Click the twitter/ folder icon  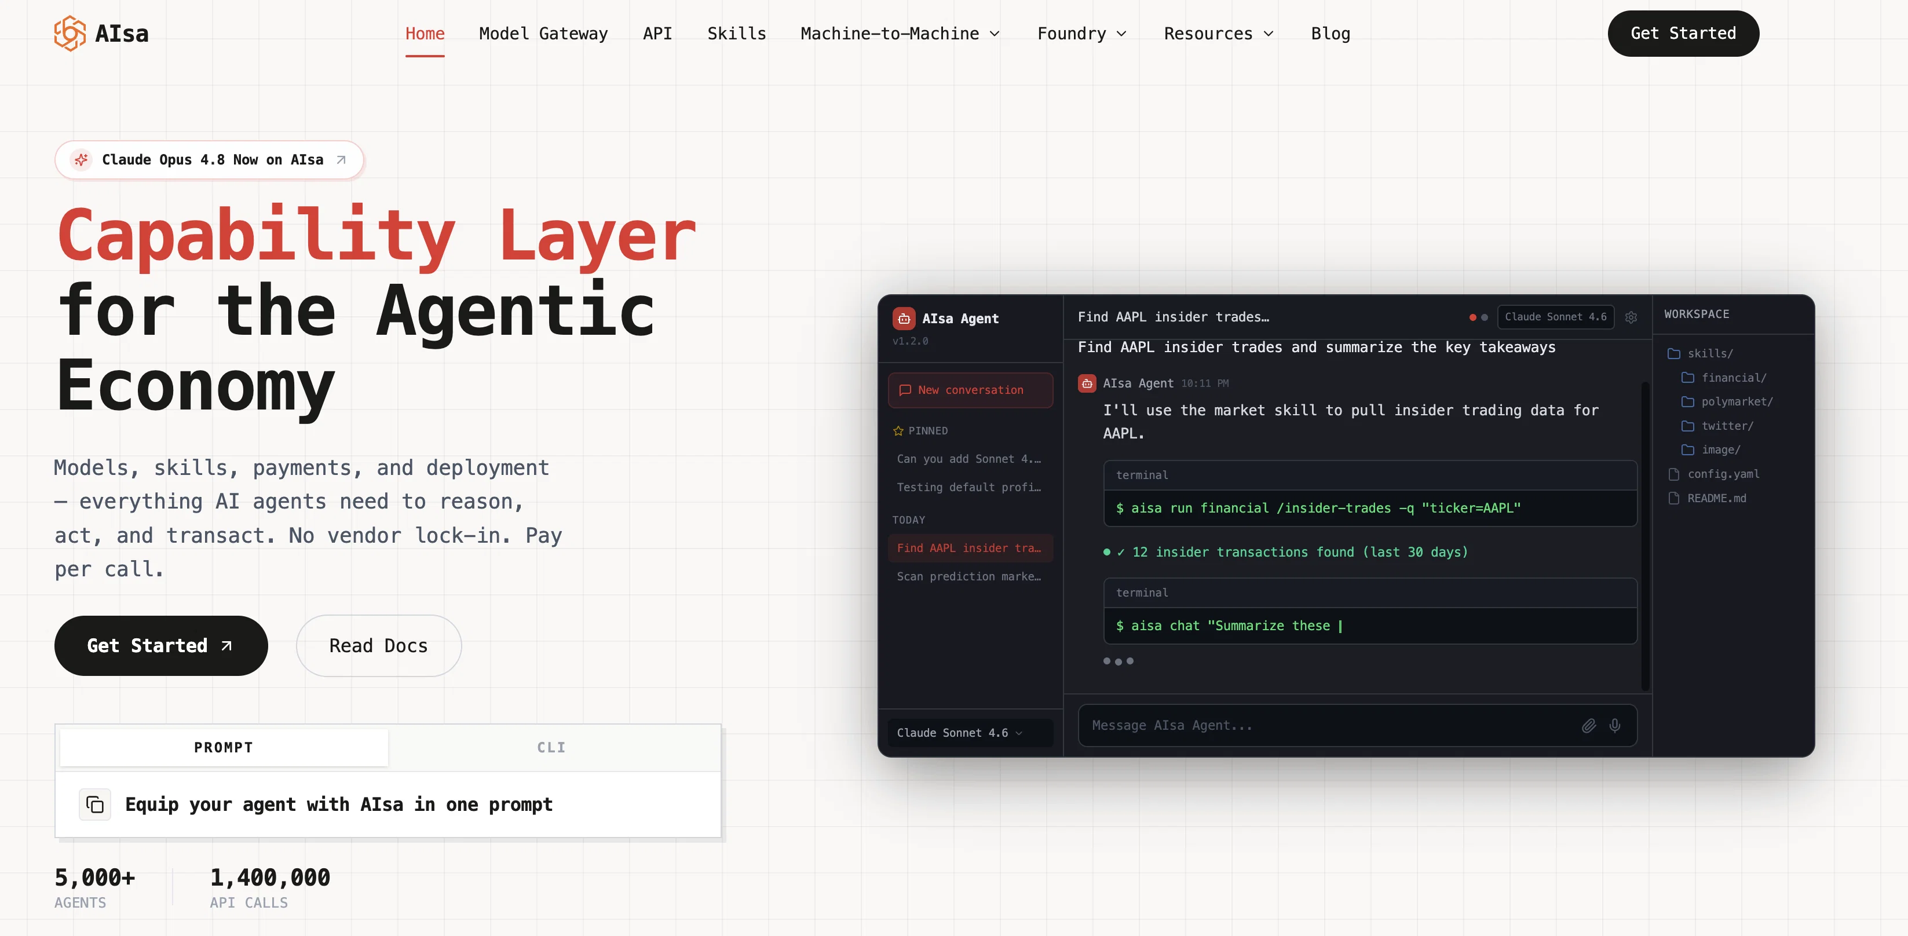(1688, 426)
